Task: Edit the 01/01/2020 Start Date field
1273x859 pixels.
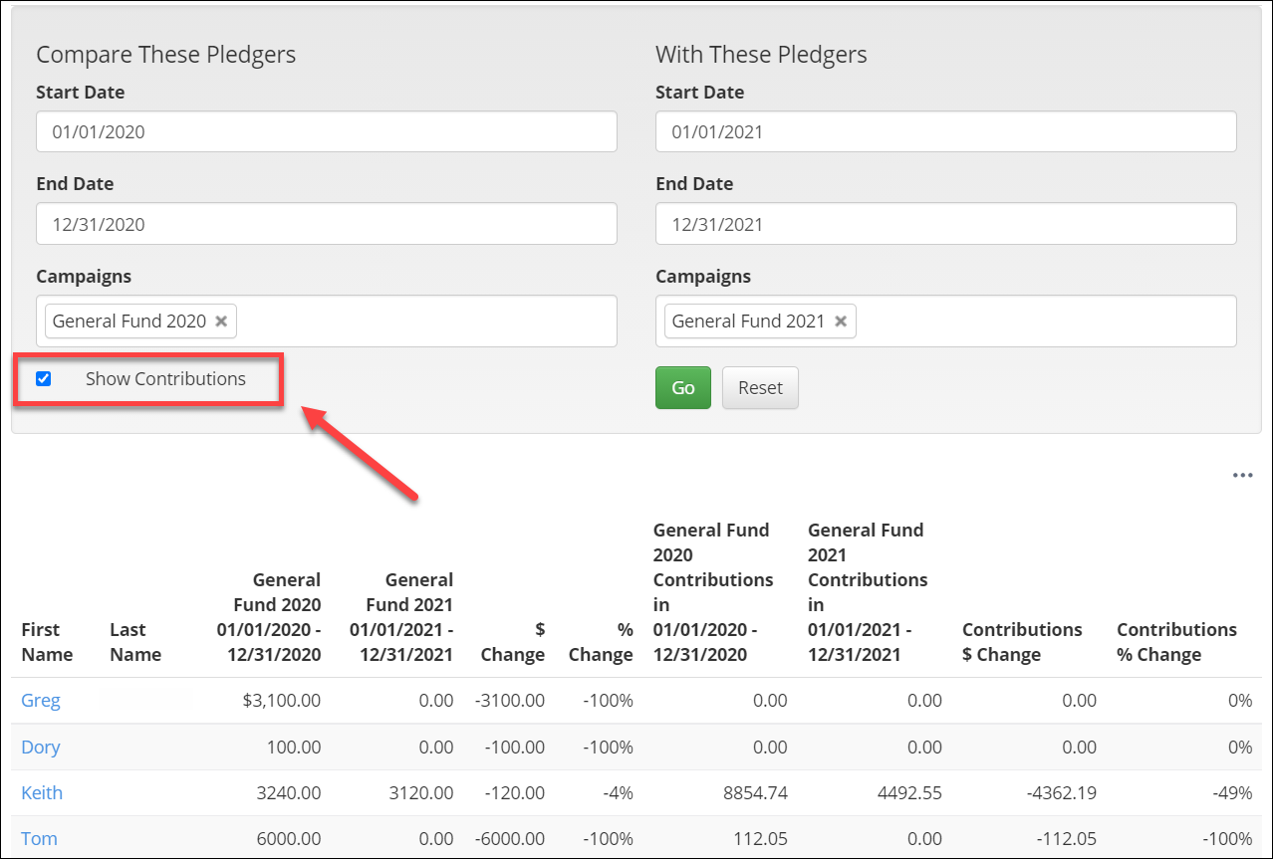Action: click(326, 131)
